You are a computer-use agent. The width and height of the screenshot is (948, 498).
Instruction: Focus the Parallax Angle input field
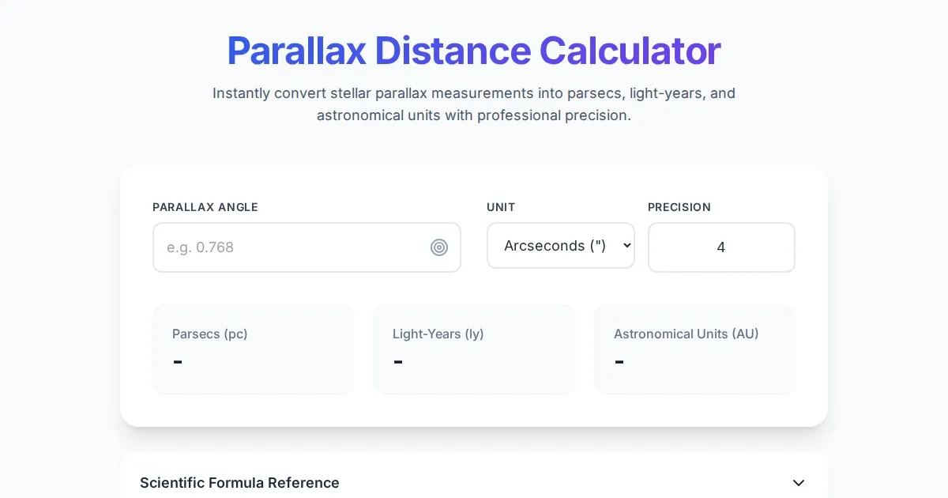coord(292,247)
